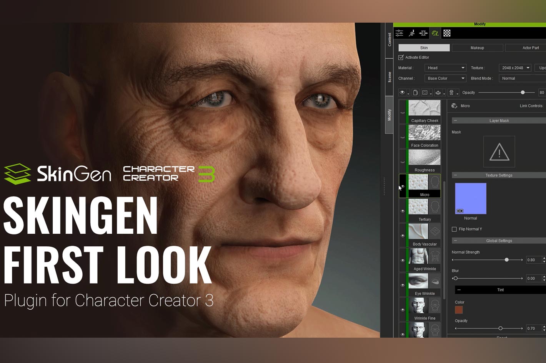Click the delete layer trash icon
Viewport: 546px width, 363px height.
[451, 92]
